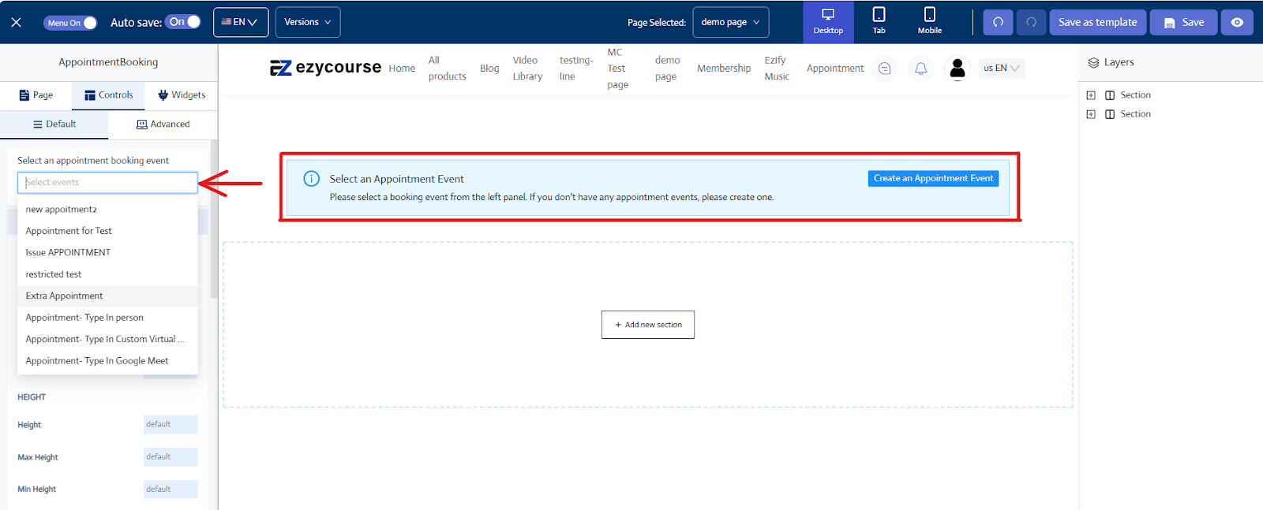Click the Save button
Viewport: 1263px width, 510px height.
click(1184, 22)
